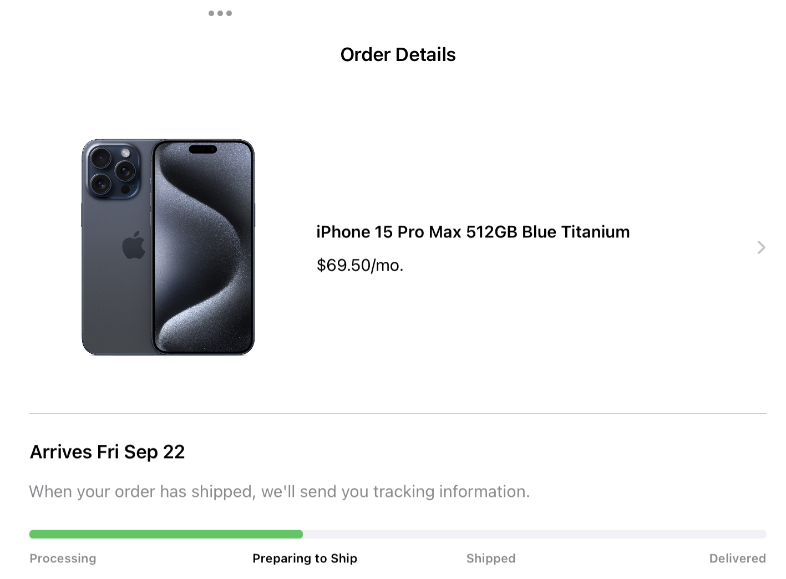Screen dimensions: 786x579
Task: Select the Processing status label
Action: click(63, 558)
